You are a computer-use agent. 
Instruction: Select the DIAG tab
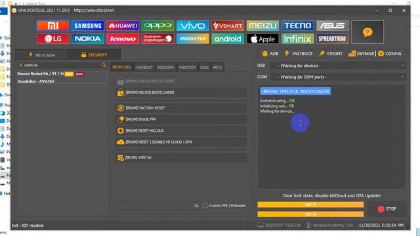[x=204, y=67]
